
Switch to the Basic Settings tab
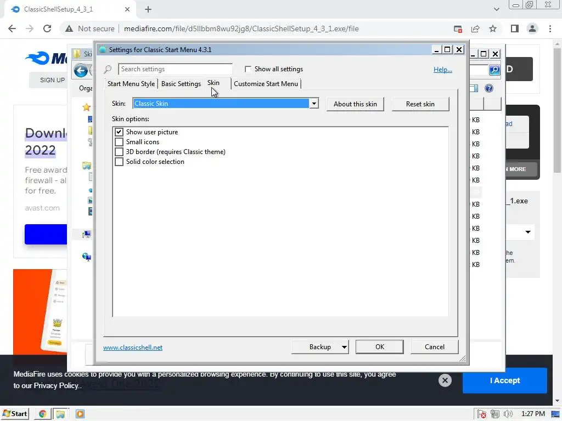(181, 84)
